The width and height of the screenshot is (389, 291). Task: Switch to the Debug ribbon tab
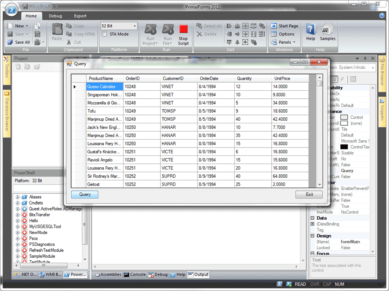pyautogui.click(x=55, y=16)
